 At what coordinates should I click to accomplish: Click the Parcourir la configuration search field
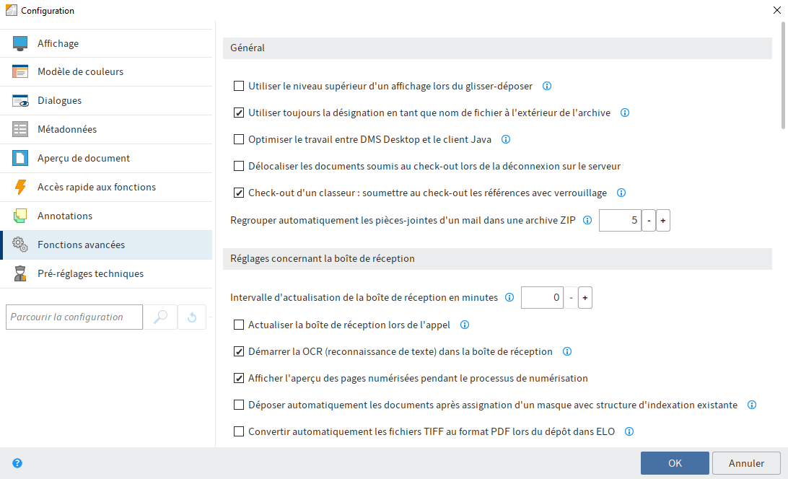click(74, 317)
